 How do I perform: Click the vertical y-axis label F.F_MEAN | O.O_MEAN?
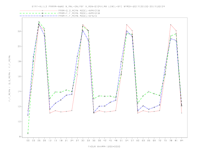point(9,78)
